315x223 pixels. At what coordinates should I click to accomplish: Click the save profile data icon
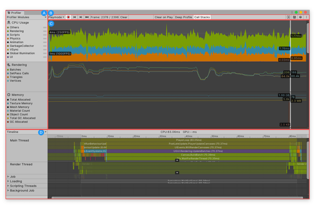click(x=295, y=17)
